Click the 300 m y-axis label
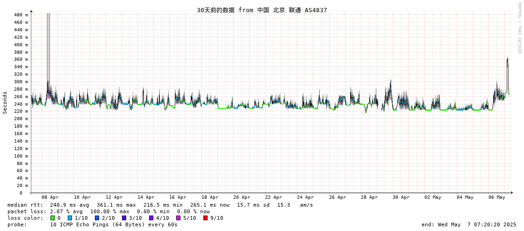 (x=21, y=82)
